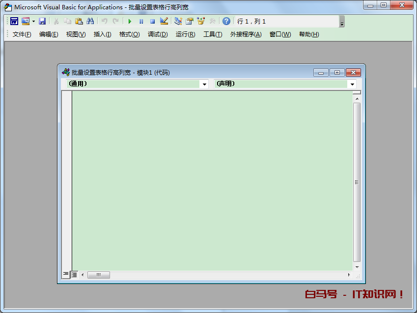Click the View Microsoft Word icon
Viewport: 417px width, 313px height.
[14, 21]
